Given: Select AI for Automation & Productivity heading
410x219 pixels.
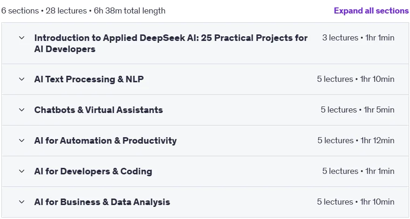Looking at the screenshot, I should click(x=105, y=140).
